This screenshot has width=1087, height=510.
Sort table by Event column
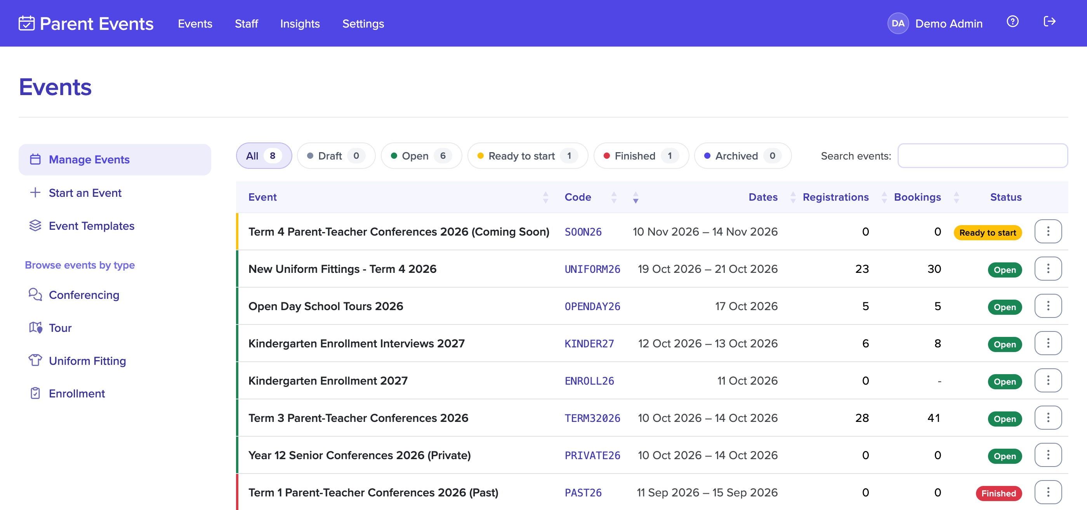(398, 197)
